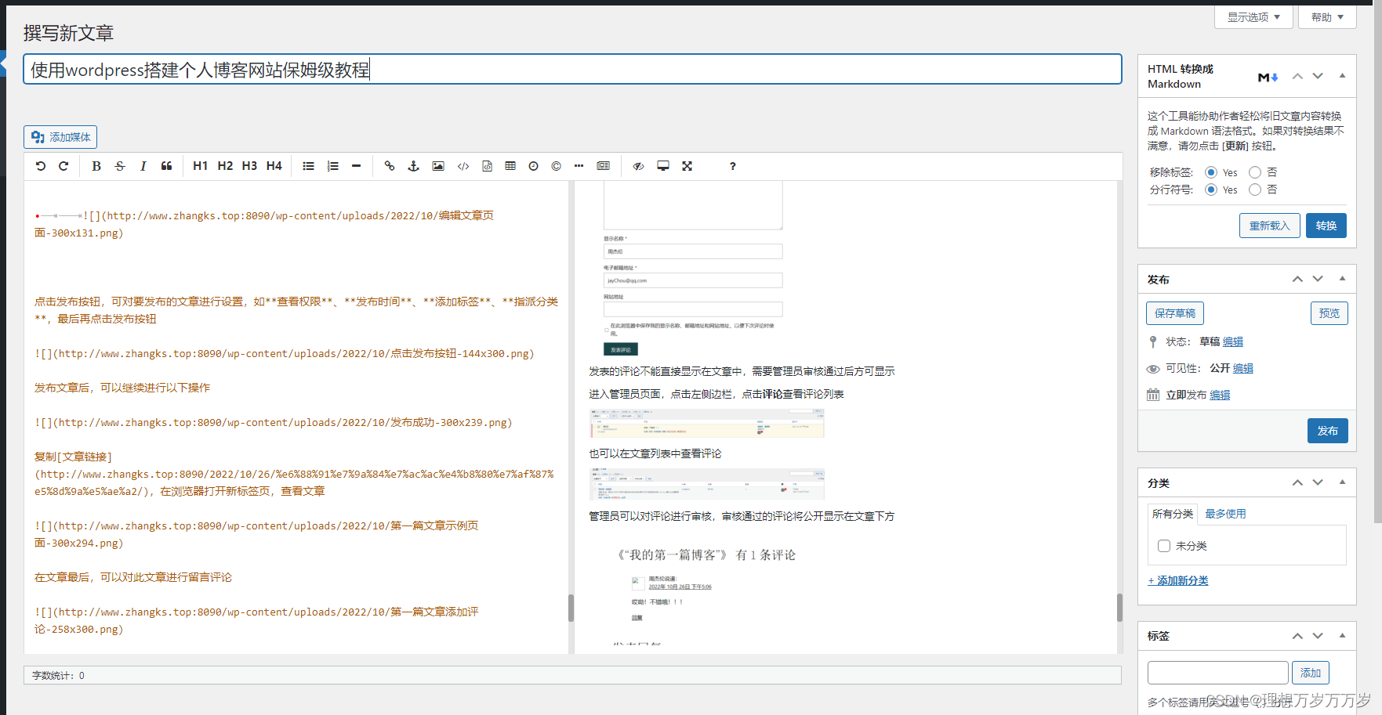Viewport: 1382px width, 715px height.
Task: Click the 添加媒体 button
Action: pos(60,137)
